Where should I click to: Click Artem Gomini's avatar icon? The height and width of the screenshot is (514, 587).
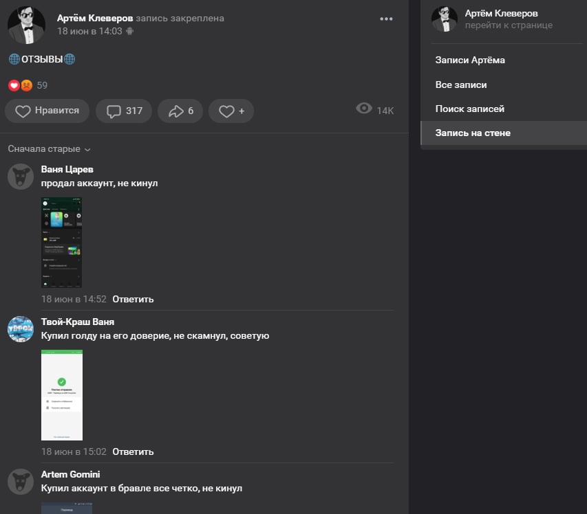click(21, 482)
